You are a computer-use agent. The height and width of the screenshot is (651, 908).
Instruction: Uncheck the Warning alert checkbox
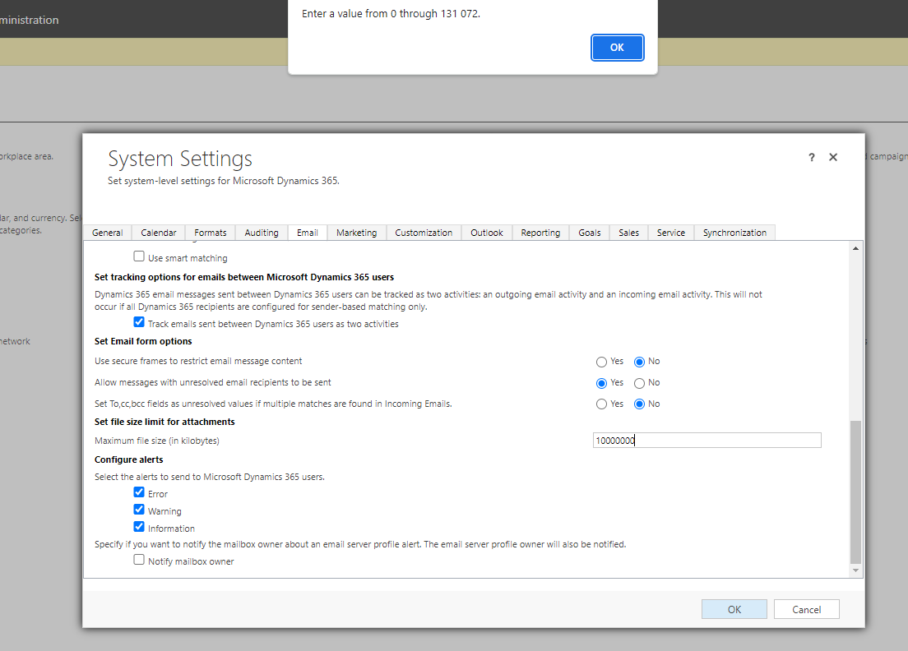point(139,510)
